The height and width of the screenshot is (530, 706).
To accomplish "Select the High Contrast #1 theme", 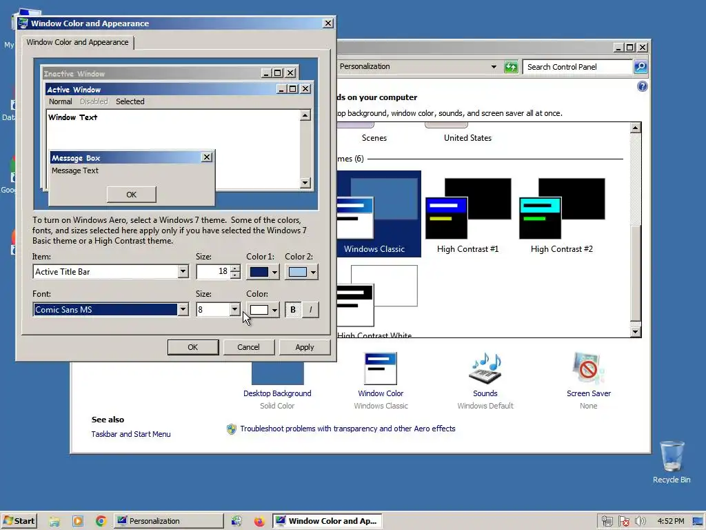I will (468, 215).
